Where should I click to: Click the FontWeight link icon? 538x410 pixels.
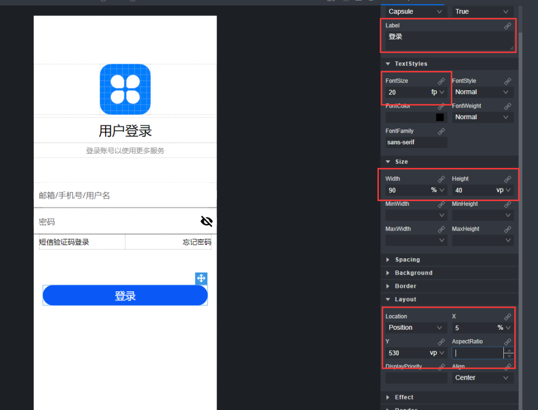click(508, 106)
